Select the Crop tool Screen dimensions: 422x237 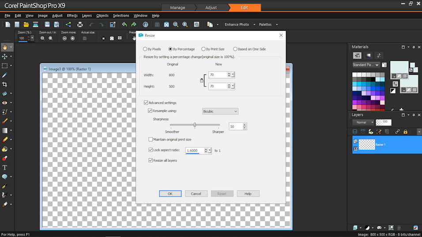(5, 84)
